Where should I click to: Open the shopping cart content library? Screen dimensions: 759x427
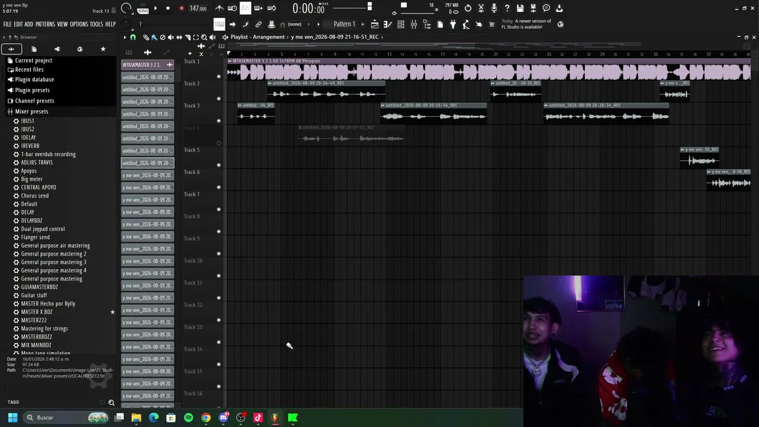pyautogui.click(x=492, y=24)
